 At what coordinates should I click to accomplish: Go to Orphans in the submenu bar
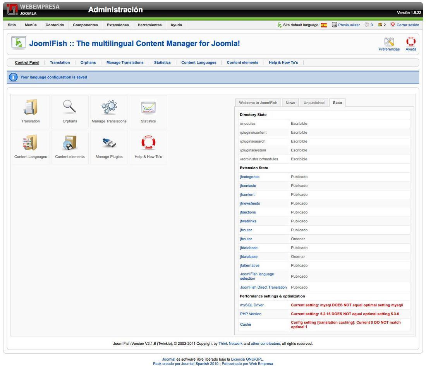coord(88,62)
